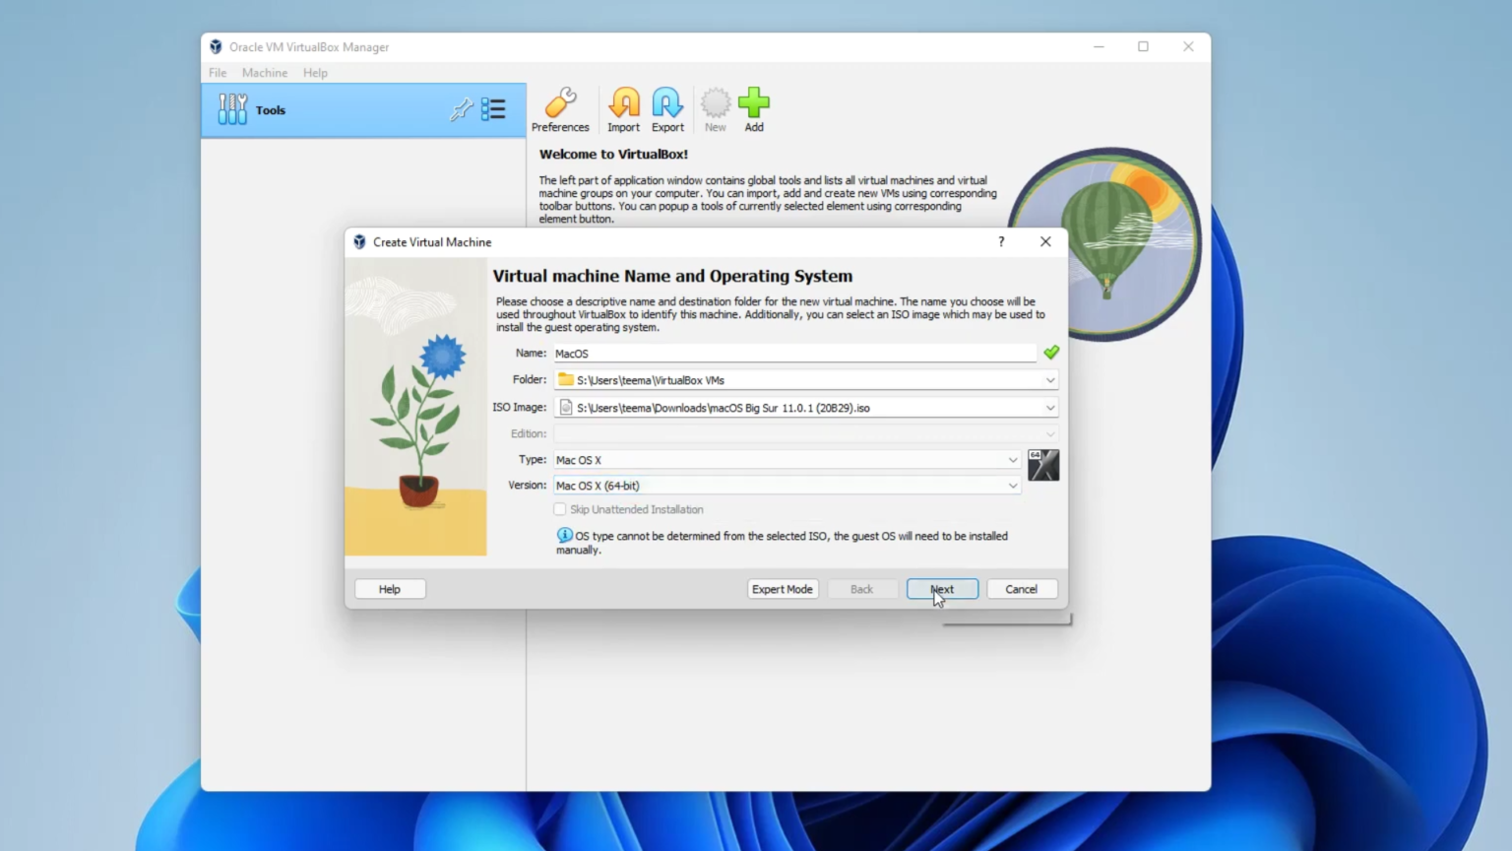Enable Skip Unattended Installation
The image size is (1512, 851).
560,509
